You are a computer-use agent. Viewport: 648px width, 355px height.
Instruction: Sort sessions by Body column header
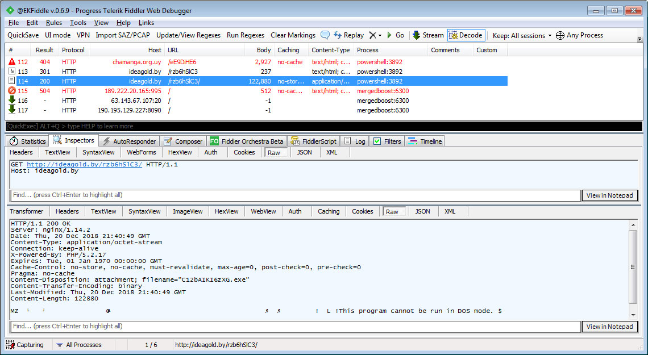259,50
